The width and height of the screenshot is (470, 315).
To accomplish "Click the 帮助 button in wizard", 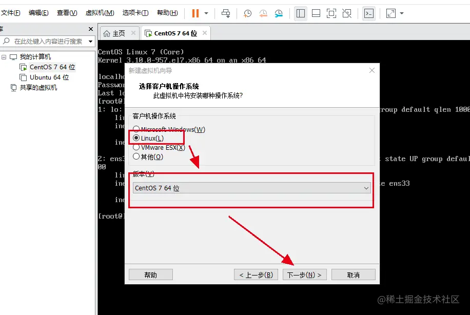I will [151, 275].
